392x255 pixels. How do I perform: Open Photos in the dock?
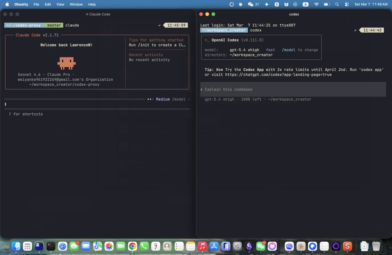click(x=109, y=246)
